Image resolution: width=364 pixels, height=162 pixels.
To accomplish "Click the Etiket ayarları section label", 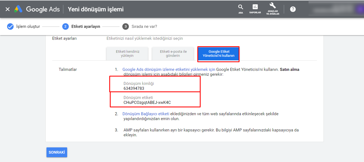I will (x=64, y=38).
